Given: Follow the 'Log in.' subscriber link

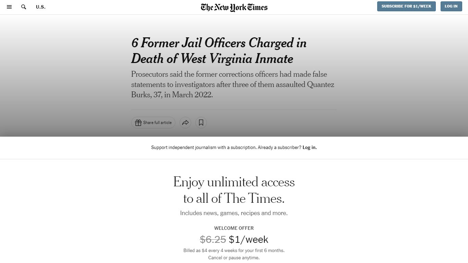Looking at the screenshot, I should pyautogui.click(x=310, y=148).
